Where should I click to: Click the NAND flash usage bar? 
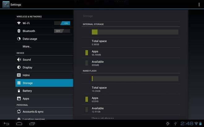135,78
